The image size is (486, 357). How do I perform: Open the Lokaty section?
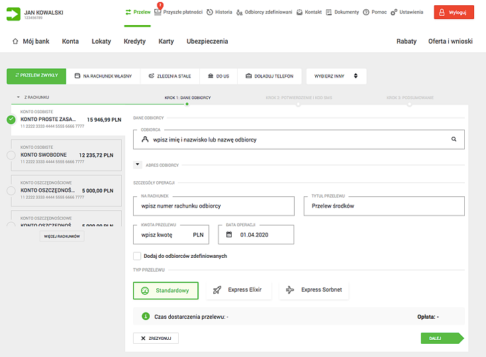click(101, 41)
